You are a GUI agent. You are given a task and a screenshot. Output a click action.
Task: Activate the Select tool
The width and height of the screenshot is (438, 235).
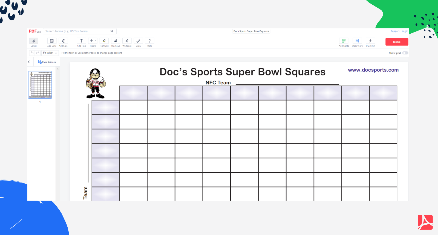pyautogui.click(x=34, y=41)
